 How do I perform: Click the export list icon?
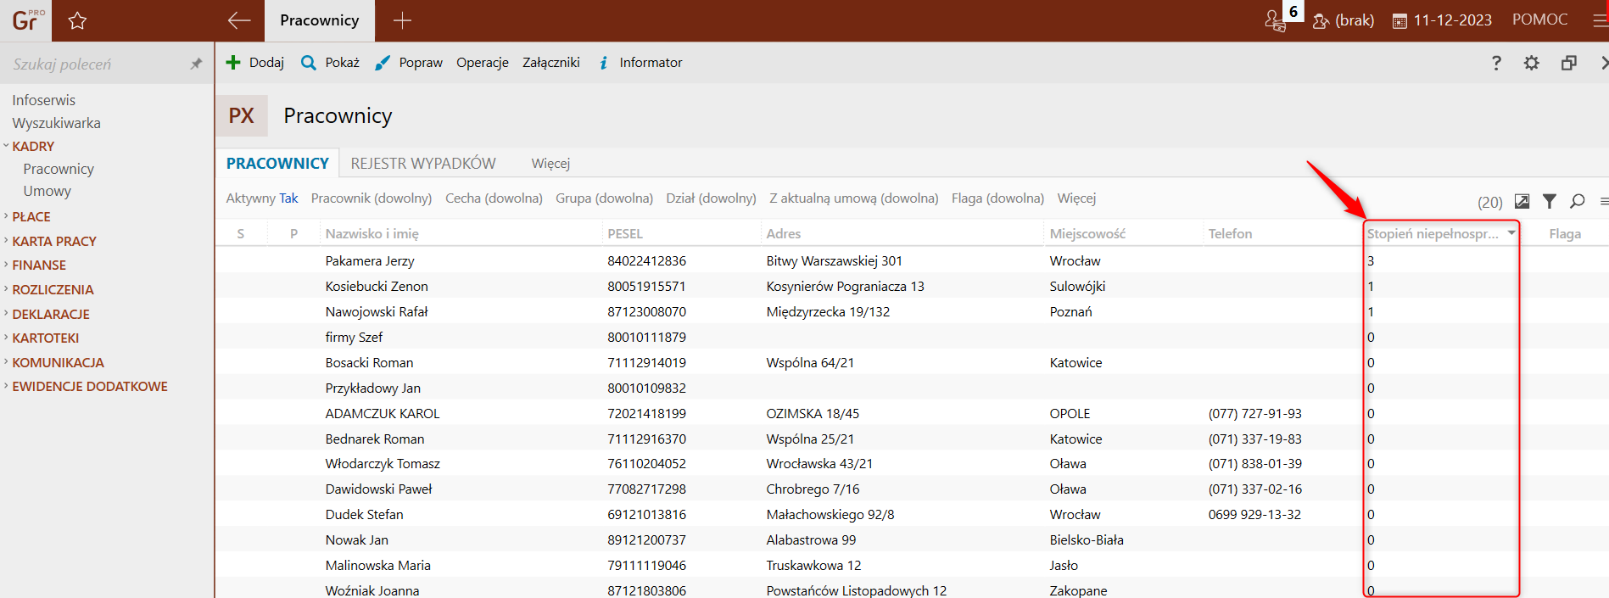coord(1522,201)
